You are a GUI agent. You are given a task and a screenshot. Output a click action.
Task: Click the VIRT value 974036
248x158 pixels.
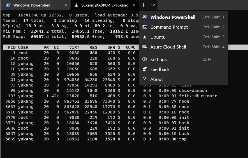click(72, 80)
